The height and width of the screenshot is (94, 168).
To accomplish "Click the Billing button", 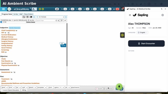I will tap(24, 90).
